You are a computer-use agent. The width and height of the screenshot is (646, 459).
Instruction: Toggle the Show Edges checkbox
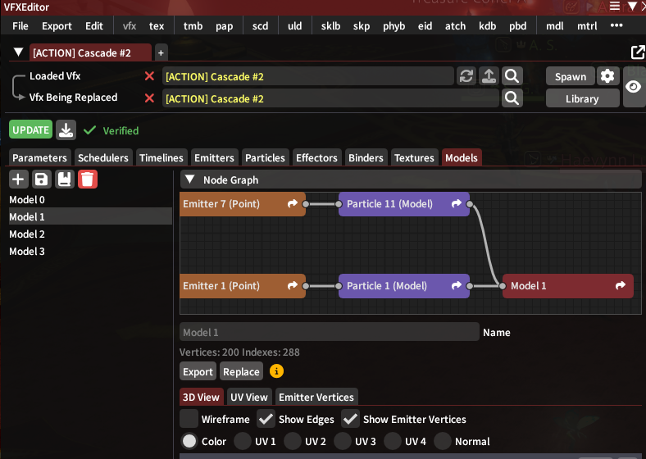[x=266, y=419]
